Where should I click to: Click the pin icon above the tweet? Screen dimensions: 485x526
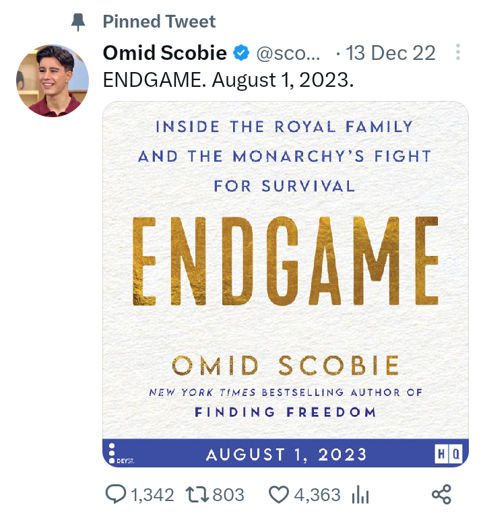coord(79,22)
